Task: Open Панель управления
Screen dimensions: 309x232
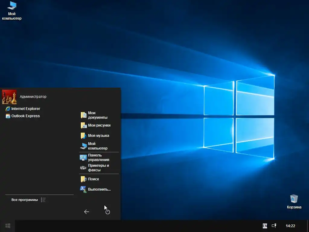Action: coord(99,157)
